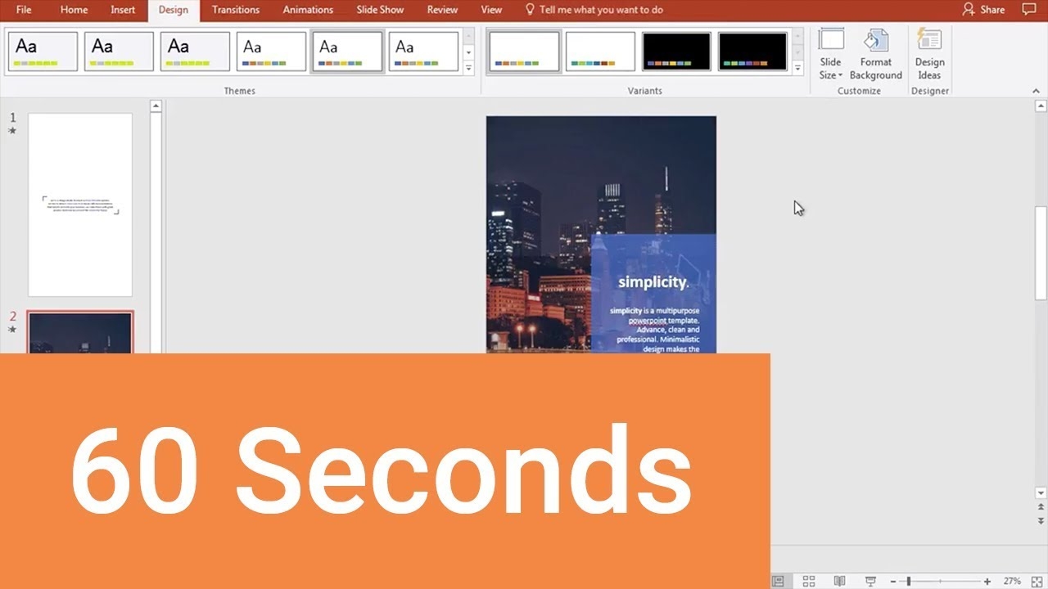Image resolution: width=1048 pixels, height=589 pixels.
Task: Click the Tell me what you want to do box
Action: pyautogui.click(x=600, y=10)
